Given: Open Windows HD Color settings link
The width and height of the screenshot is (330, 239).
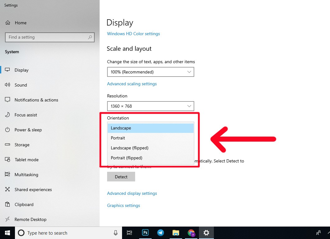Looking at the screenshot, I should 133,34.
